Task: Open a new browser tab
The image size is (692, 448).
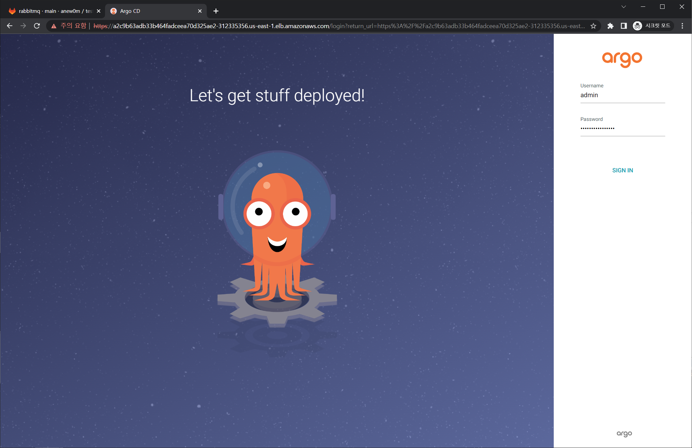Action: coord(216,11)
